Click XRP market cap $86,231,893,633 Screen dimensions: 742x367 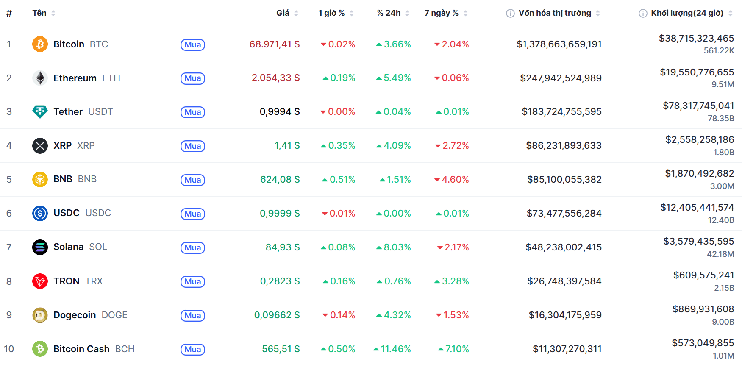(x=564, y=145)
